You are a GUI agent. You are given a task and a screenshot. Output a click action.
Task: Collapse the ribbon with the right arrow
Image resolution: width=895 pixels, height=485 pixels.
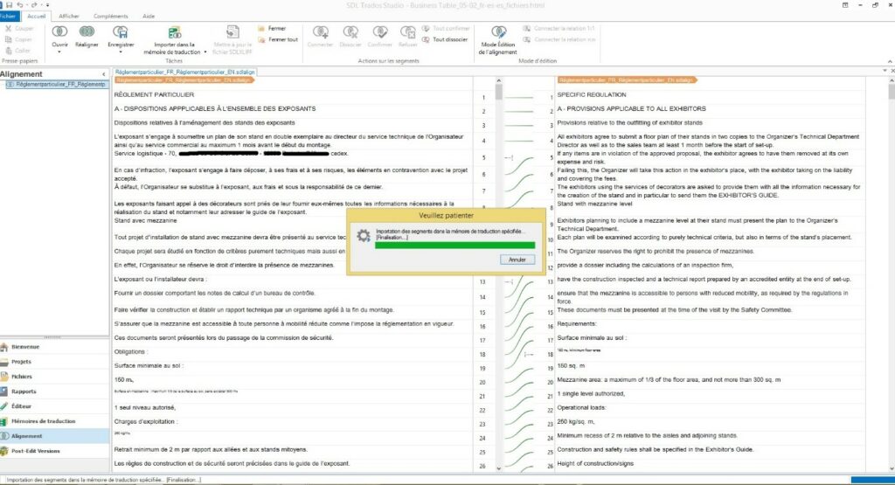(889, 61)
